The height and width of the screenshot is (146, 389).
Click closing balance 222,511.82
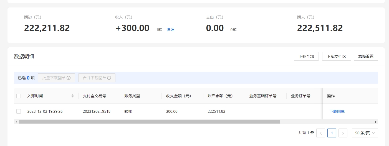320,28
